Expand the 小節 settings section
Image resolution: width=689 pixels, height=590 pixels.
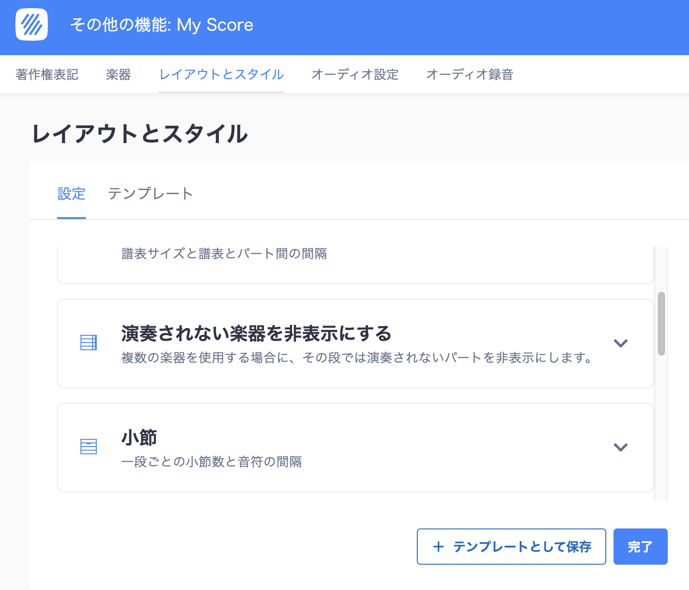[621, 447]
